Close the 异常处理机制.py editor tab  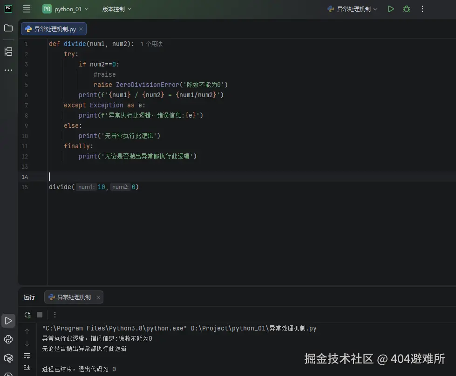click(x=81, y=29)
